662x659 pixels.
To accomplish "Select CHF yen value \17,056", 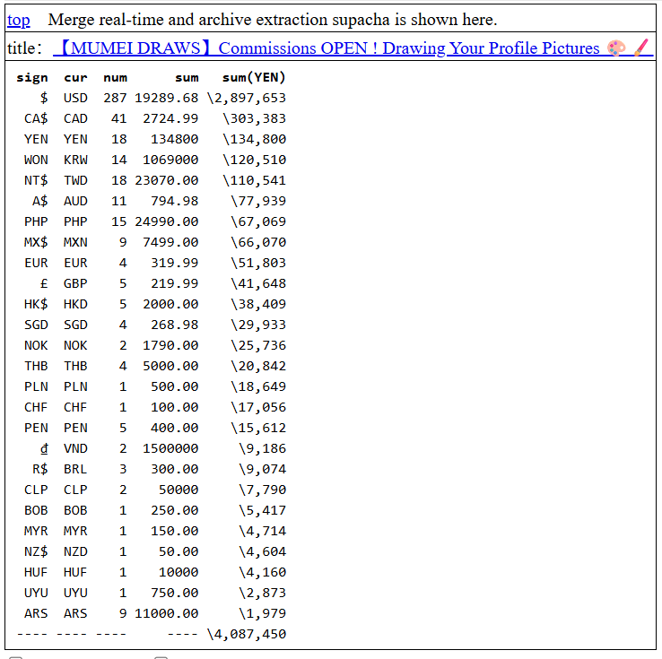I will coord(258,408).
